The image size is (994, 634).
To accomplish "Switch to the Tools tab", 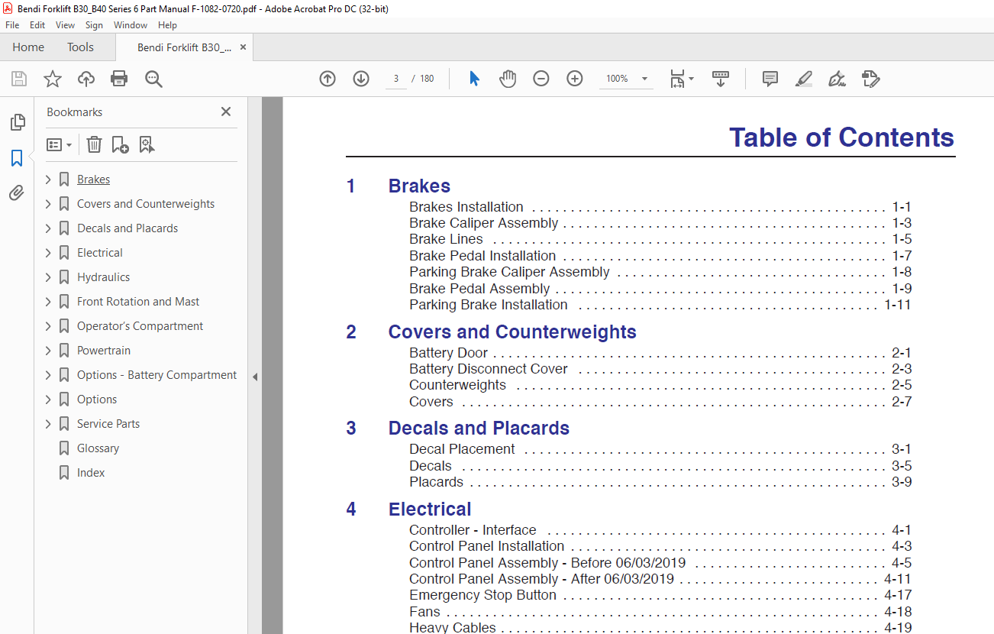I will [80, 47].
